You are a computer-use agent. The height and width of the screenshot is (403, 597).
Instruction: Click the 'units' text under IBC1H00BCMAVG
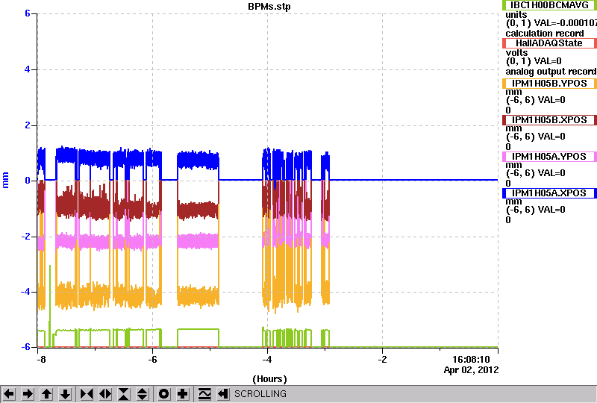pos(516,15)
